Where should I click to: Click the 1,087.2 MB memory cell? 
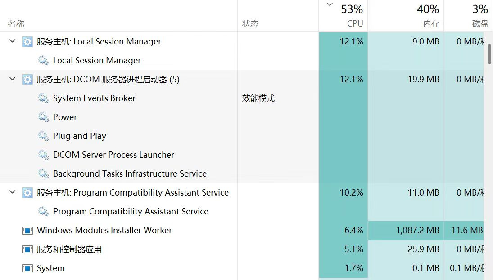pos(417,231)
